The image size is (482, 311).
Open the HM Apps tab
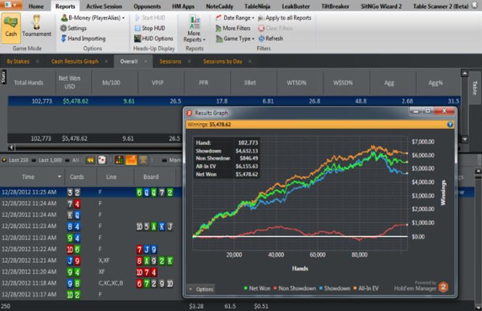pyautogui.click(x=183, y=6)
